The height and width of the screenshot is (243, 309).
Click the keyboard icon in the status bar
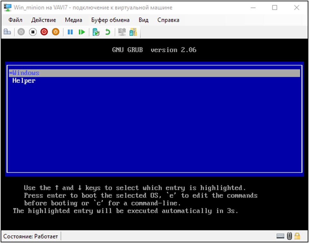tap(280, 236)
